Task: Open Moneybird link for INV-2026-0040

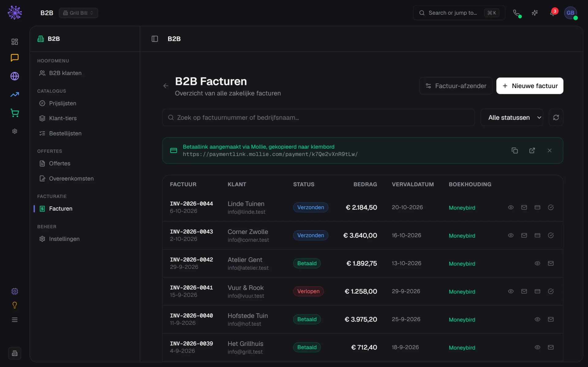Action: point(462,320)
